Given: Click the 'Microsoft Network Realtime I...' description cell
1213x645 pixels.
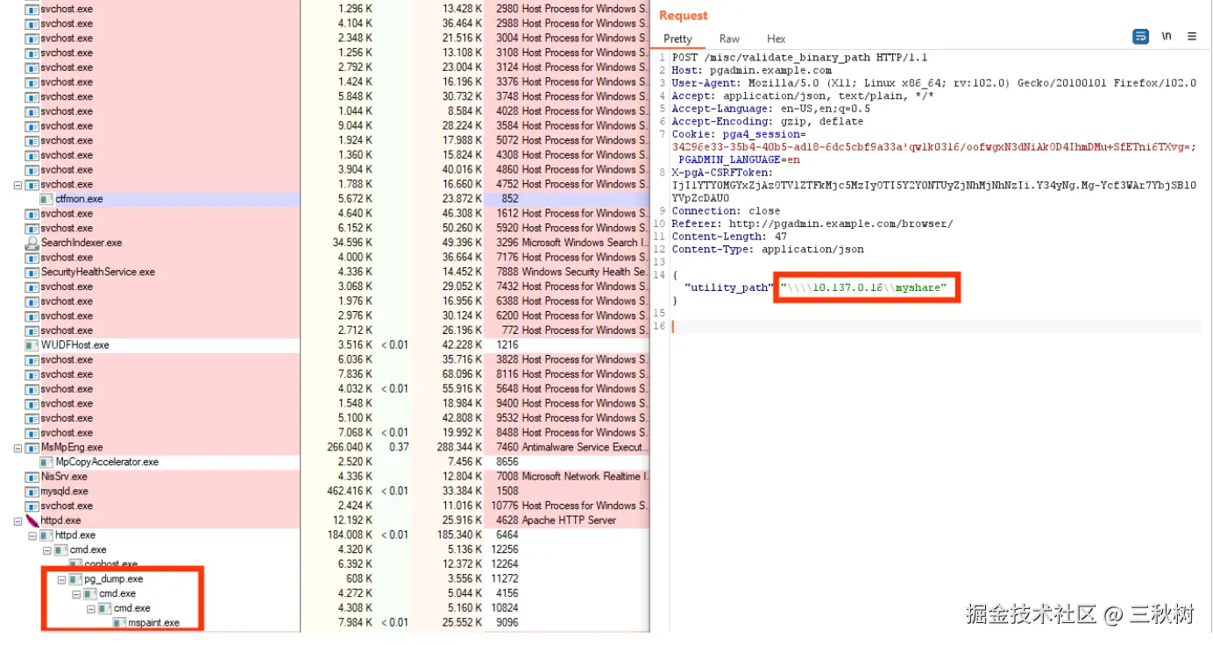Looking at the screenshot, I should [585, 477].
